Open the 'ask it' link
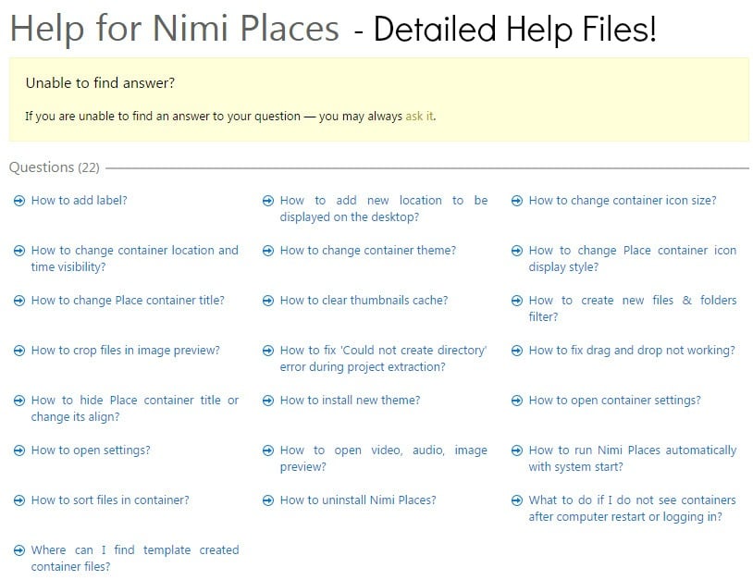Image resolution: width=753 pixels, height=580 pixels. 419,117
